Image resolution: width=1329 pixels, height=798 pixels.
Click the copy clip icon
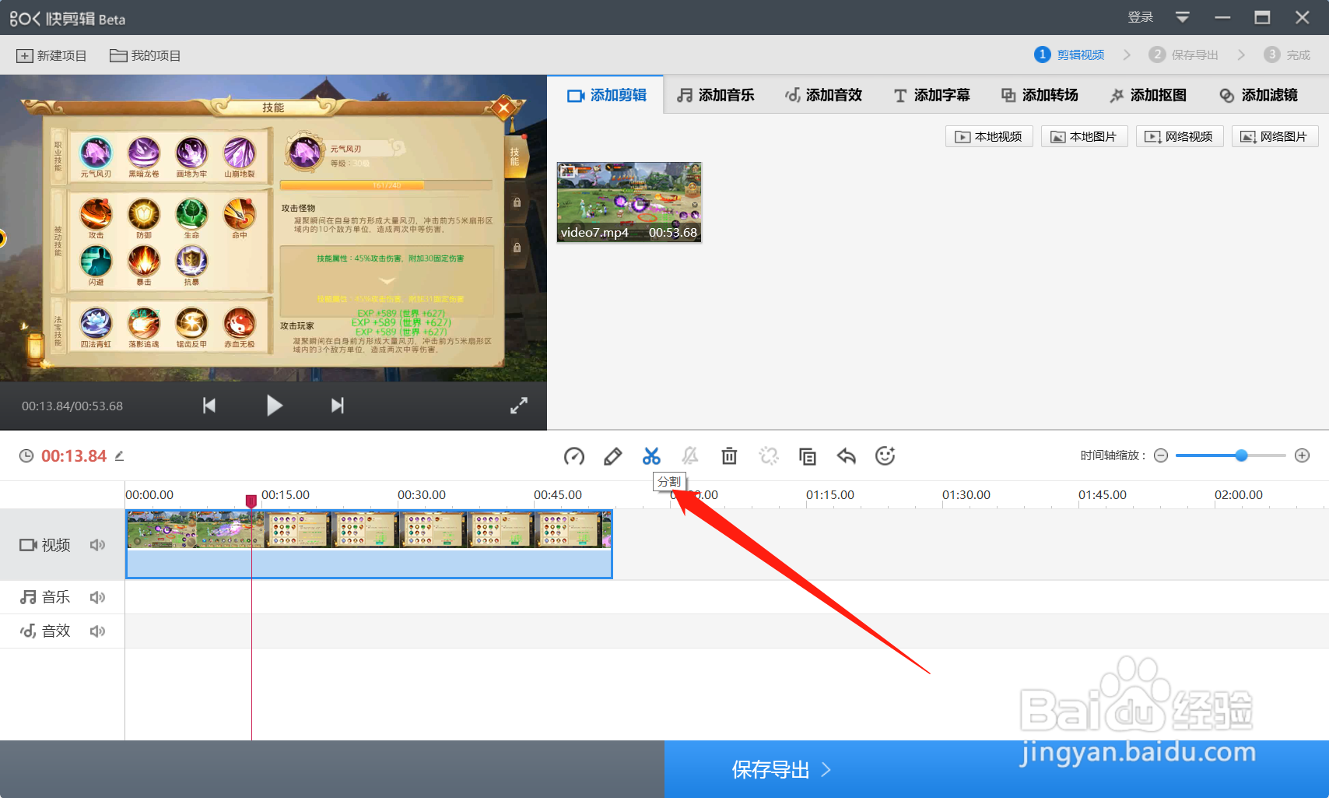(808, 455)
